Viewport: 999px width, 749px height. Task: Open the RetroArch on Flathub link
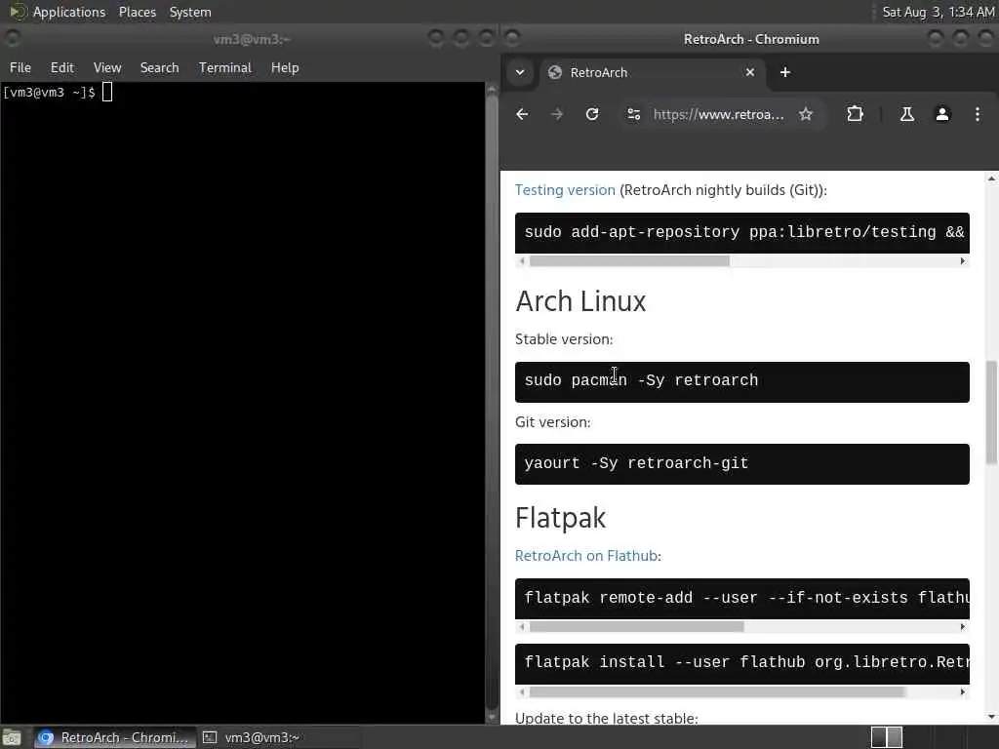coord(586,555)
